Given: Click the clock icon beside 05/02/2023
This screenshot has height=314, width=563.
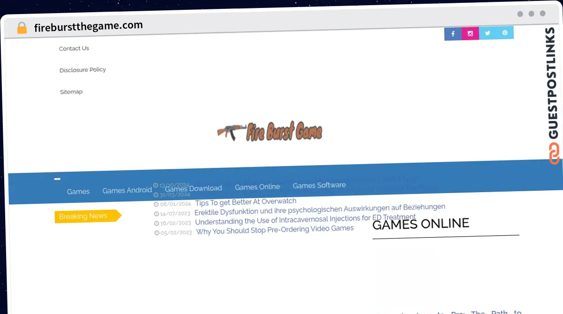Looking at the screenshot, I should tap(157, 232).
